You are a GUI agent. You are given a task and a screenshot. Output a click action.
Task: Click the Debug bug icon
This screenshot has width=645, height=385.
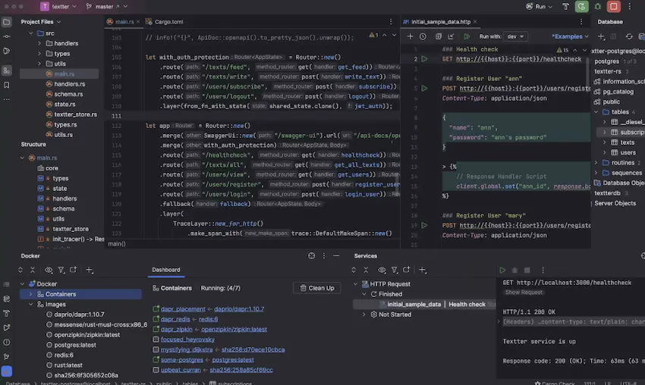click(x=598, y=7)
